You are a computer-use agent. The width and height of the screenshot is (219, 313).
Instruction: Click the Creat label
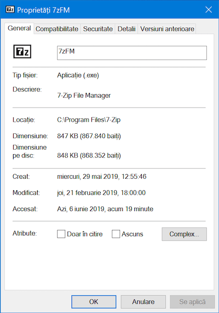point(21,176)
